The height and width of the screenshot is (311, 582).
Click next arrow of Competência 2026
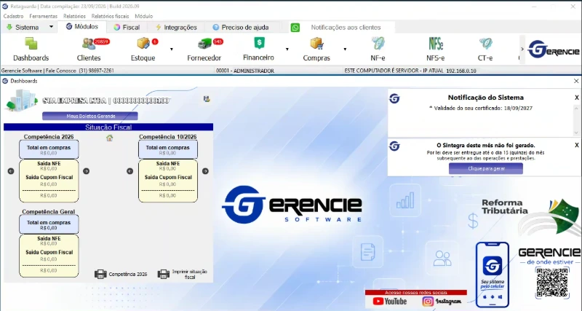(86, 171)
